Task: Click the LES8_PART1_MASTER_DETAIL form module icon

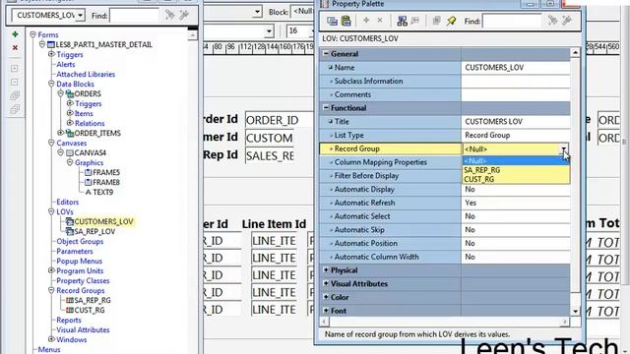Action: (51, 44)
